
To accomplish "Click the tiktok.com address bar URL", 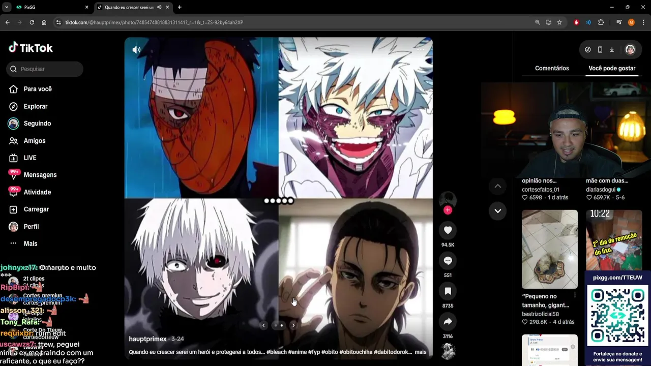I will pyautogui.click(x=154, y=22).
